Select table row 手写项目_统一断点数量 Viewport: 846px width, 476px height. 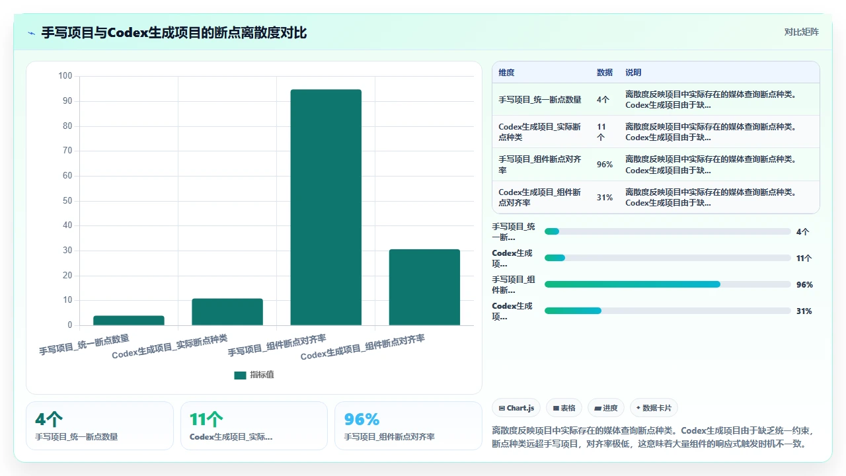click(656, 99)
